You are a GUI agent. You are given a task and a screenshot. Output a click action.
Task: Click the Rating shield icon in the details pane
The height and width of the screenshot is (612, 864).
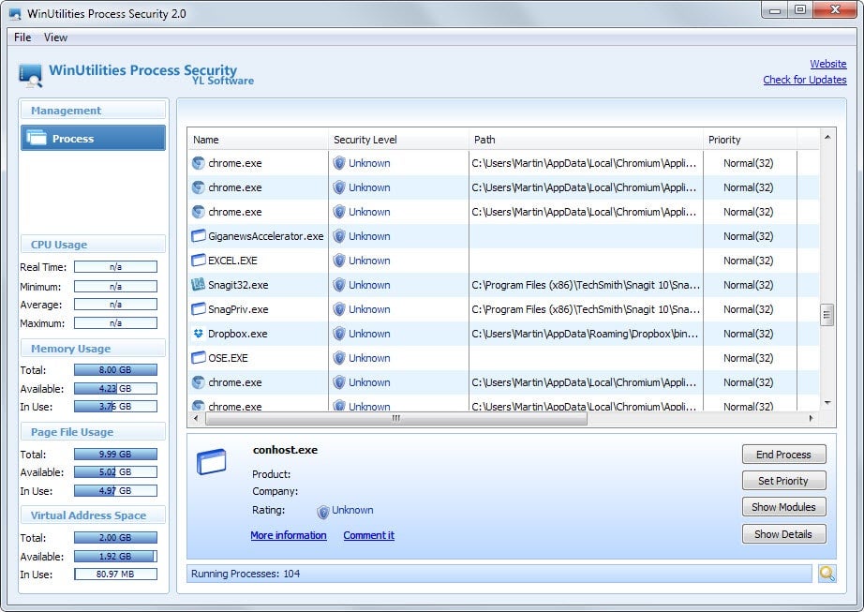[323, 512]
